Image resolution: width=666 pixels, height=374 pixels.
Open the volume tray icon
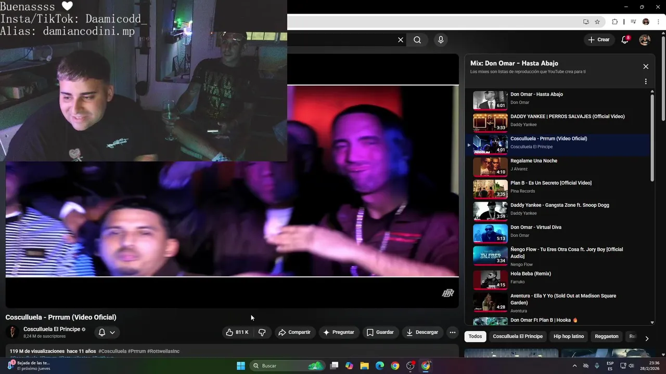631,366
